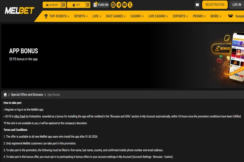The height and width of the screenshot is (162, 244).
Task: Expand the LIVE CASINO menu
Action: (158, 16)
